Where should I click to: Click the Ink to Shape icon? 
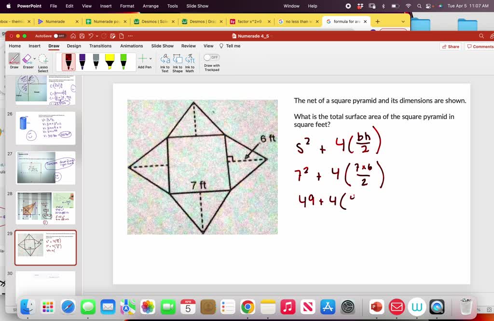178,59
